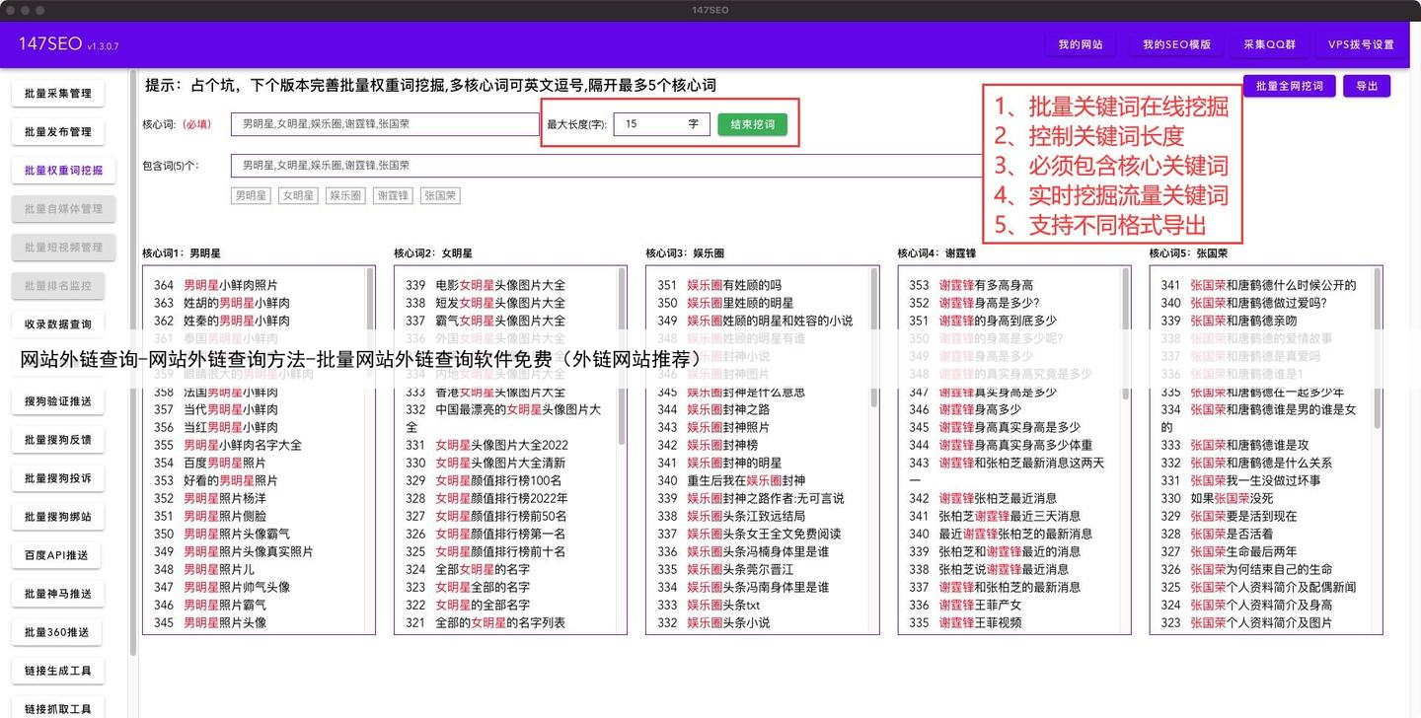Select 批量权重词挖掘 sidebar item
The height and width of the screenshot is (718, 1421).
pos(63,170)
